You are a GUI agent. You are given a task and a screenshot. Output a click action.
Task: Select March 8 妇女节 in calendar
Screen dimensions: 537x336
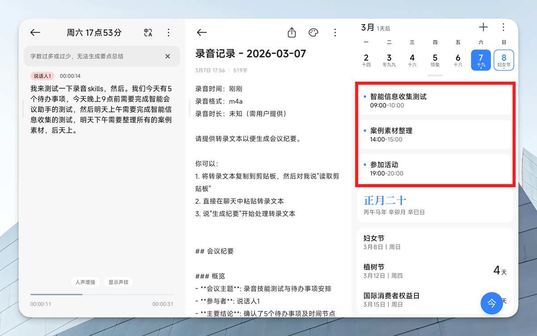pos(503,60)
